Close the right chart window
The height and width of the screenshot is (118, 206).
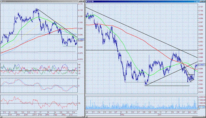point(204,2)
